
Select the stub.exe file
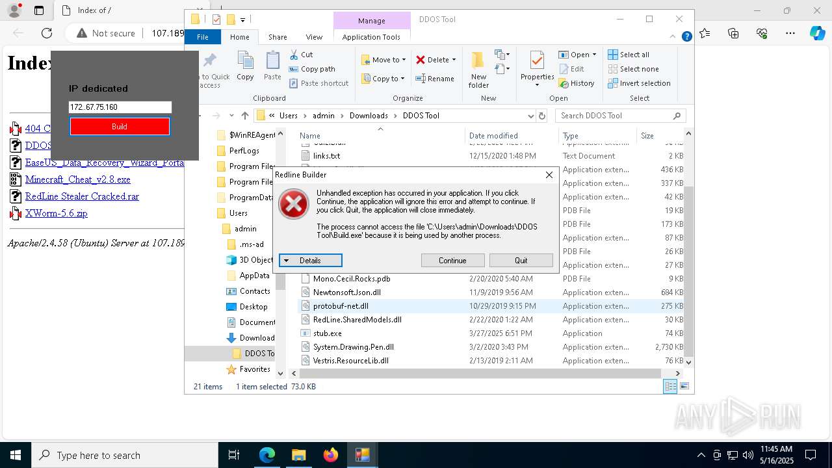point(327,333)
